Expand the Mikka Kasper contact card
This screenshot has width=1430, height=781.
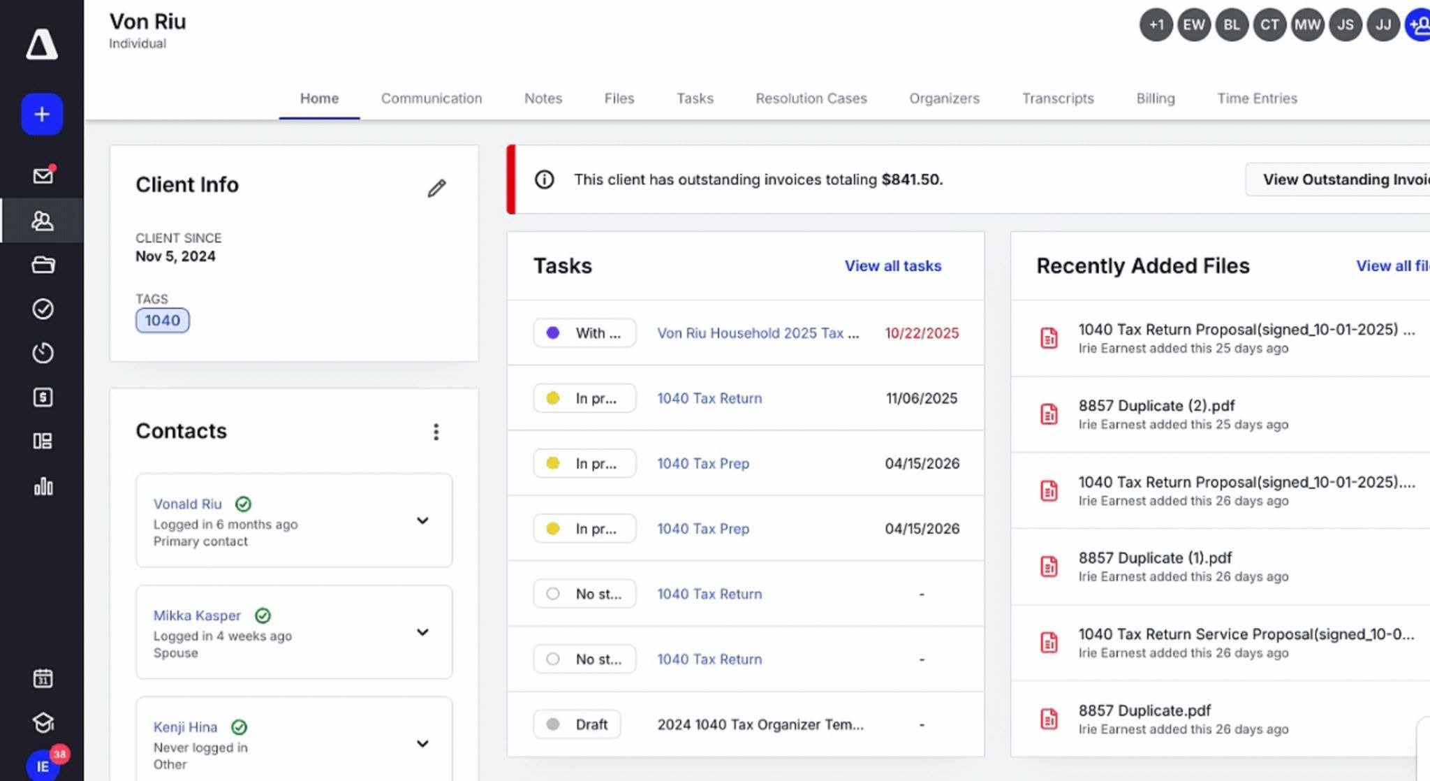click(422, 632)
